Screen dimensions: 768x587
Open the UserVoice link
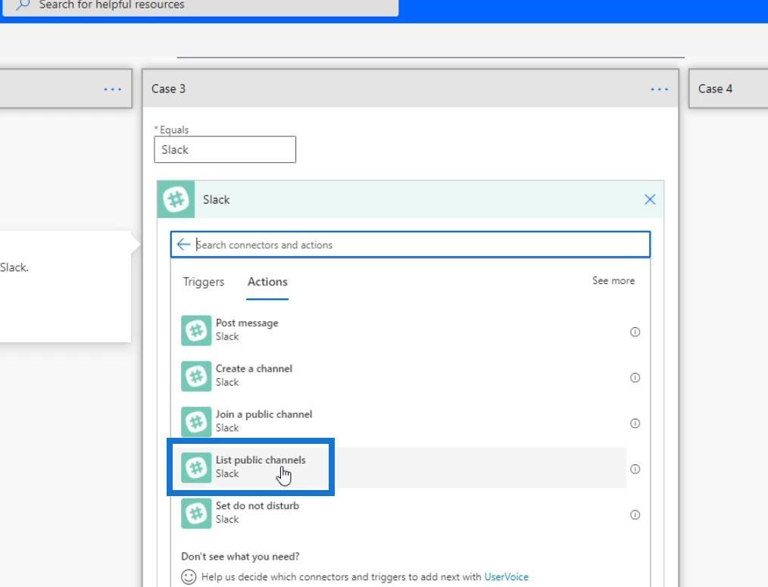pos(507,576)
